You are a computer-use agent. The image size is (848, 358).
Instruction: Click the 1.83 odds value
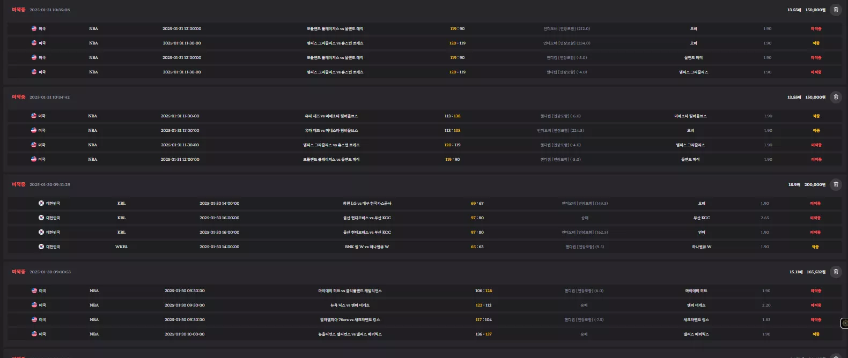point(766,320)
